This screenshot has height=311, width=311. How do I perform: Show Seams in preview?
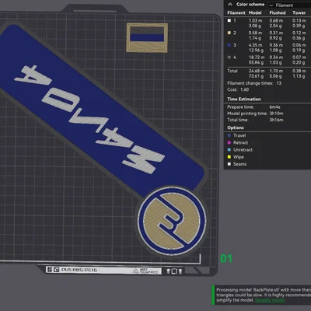pos(237,164)
